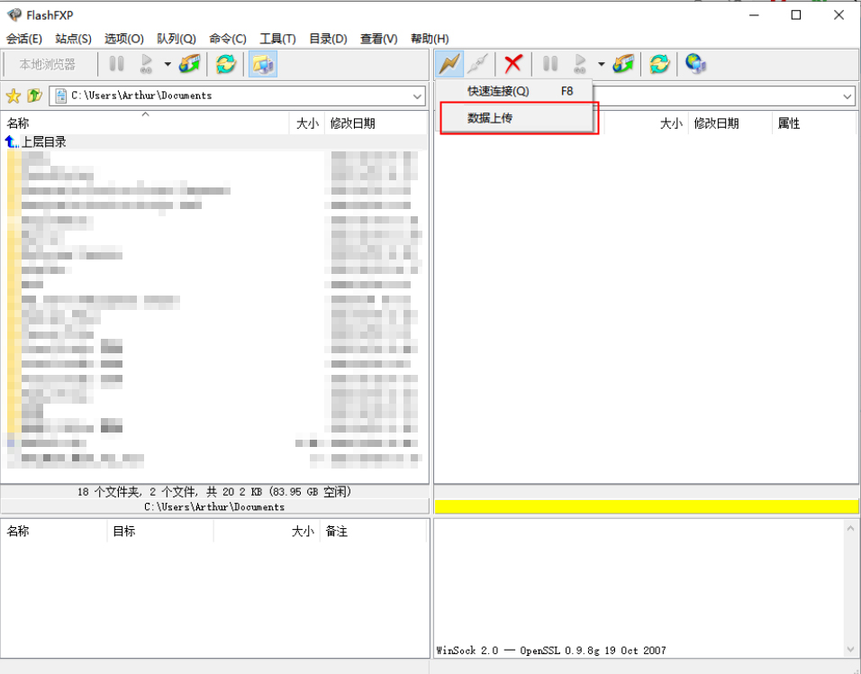Image resolution: width=861 pixels, height=674 pixels.
Task: Sort remote files by 修改日期 column
Action: point(730,123)
